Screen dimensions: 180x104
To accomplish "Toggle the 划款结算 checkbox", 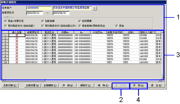I will click(x=42, y=21).
